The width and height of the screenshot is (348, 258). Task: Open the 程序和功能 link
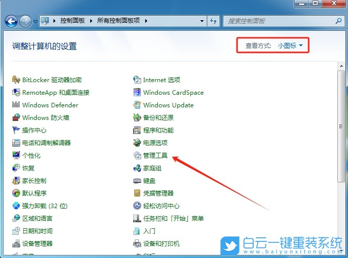pyautogui.click(x=158, y=130)
